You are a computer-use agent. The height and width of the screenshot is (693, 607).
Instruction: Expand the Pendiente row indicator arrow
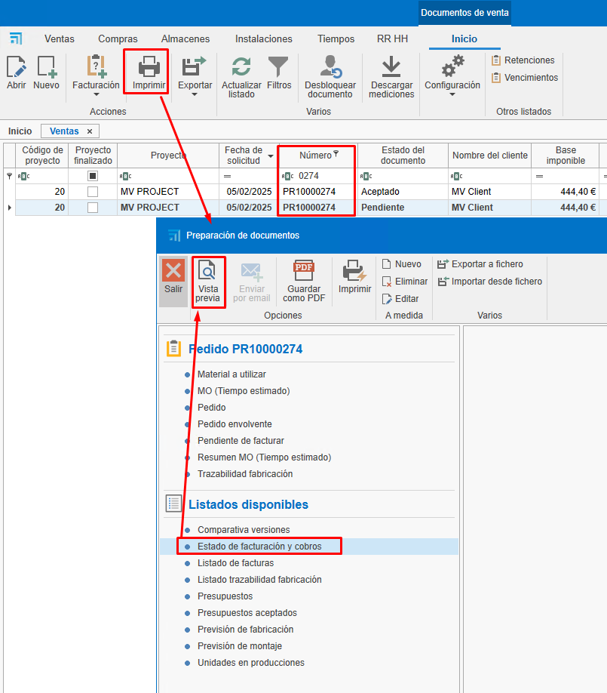point(9,208)
